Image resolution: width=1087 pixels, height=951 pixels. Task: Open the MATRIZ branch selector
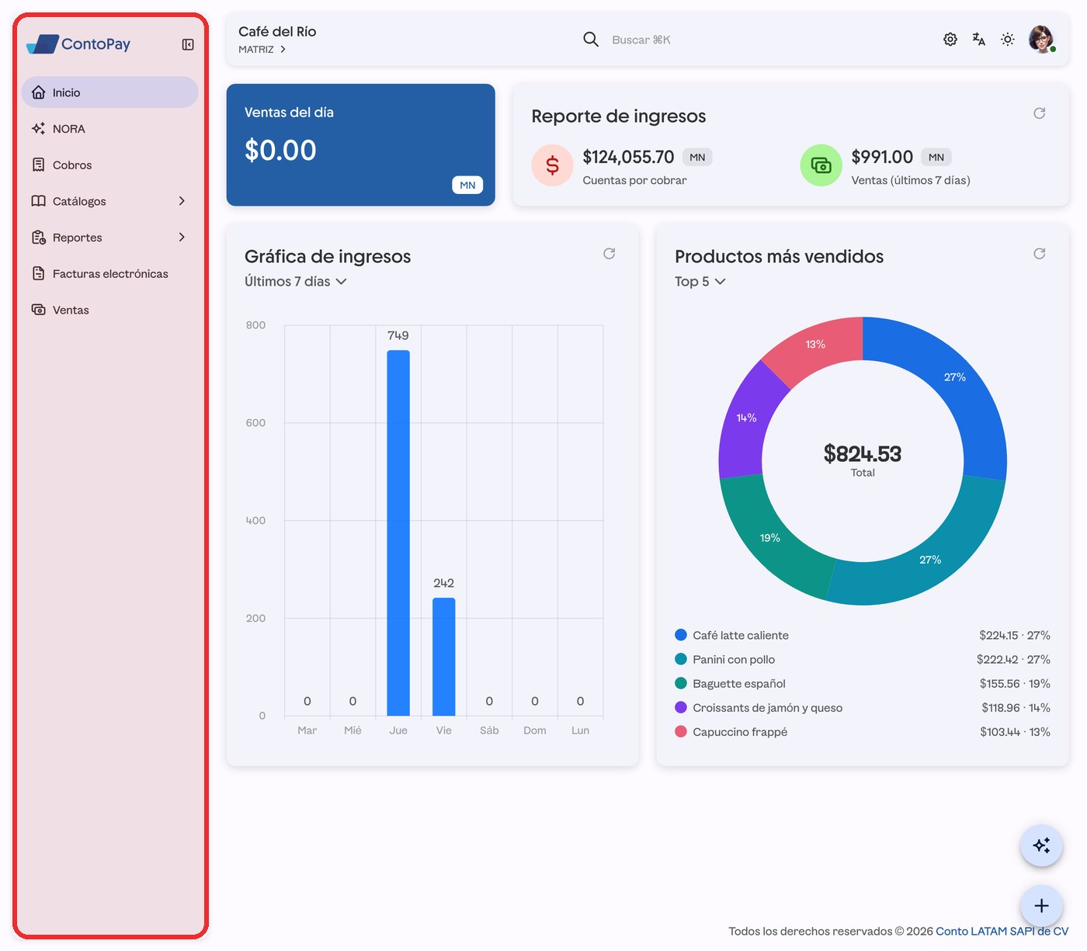tap(262, 50)
